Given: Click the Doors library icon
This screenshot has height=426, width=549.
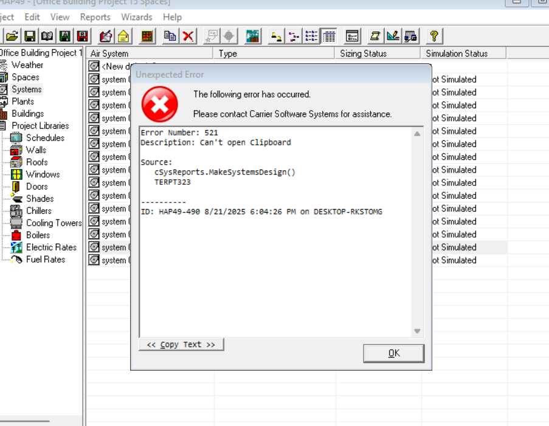Looking at the screenshot, I should [16, 187].
